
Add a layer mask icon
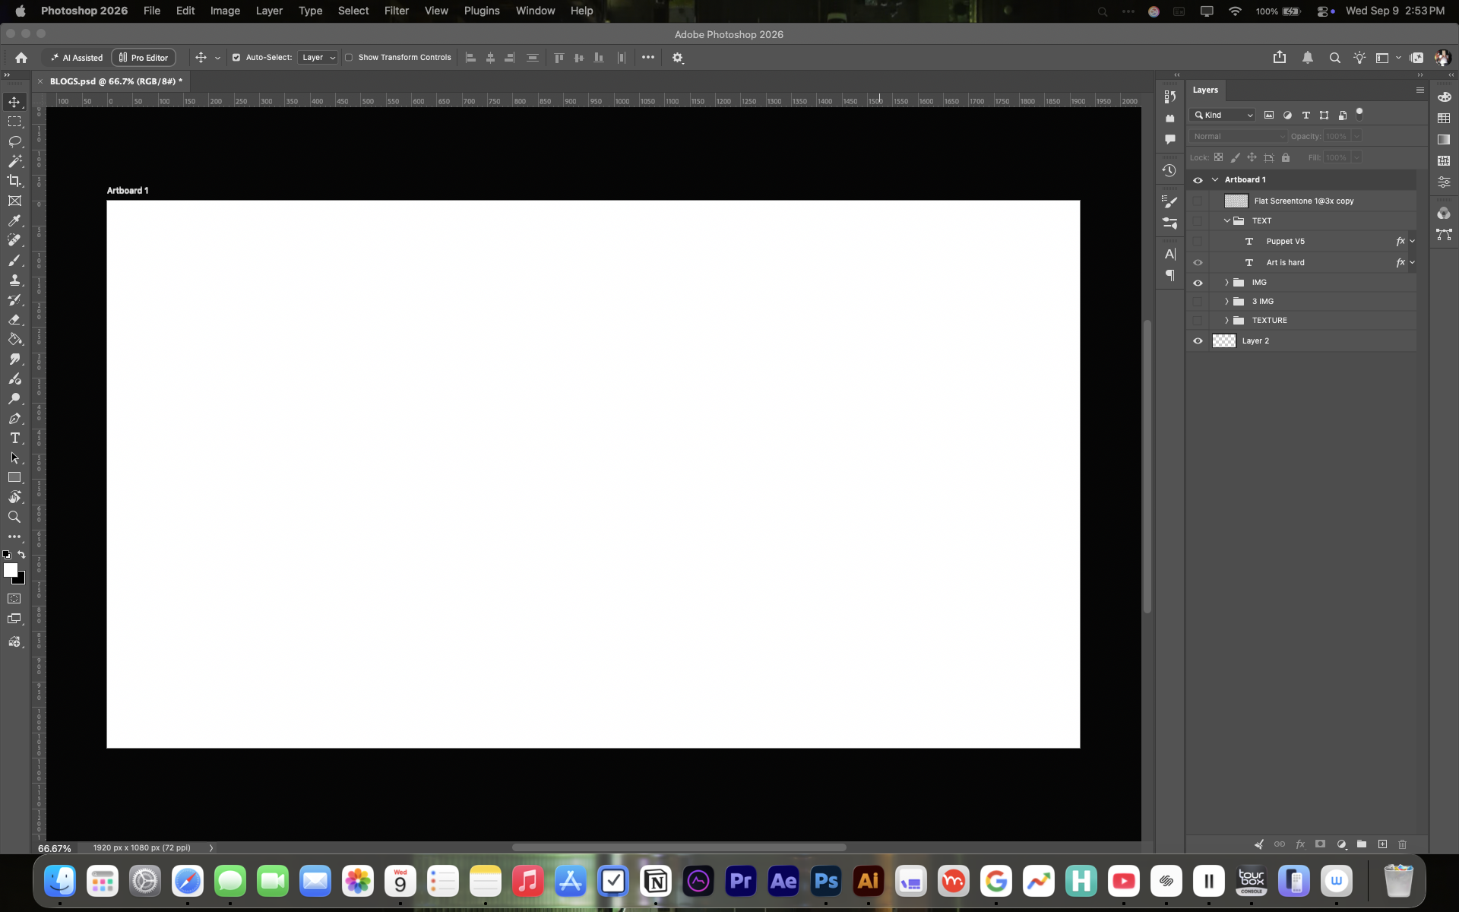pos(1321,844)
